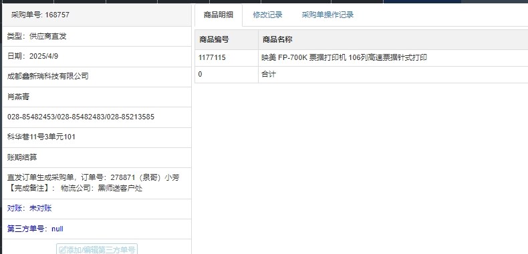Image resolution: width=528 pixels, height=254 pixels.
Task: Click supplier name 成都鑫新瑞科技有限公司
Action: pos(48,76)
